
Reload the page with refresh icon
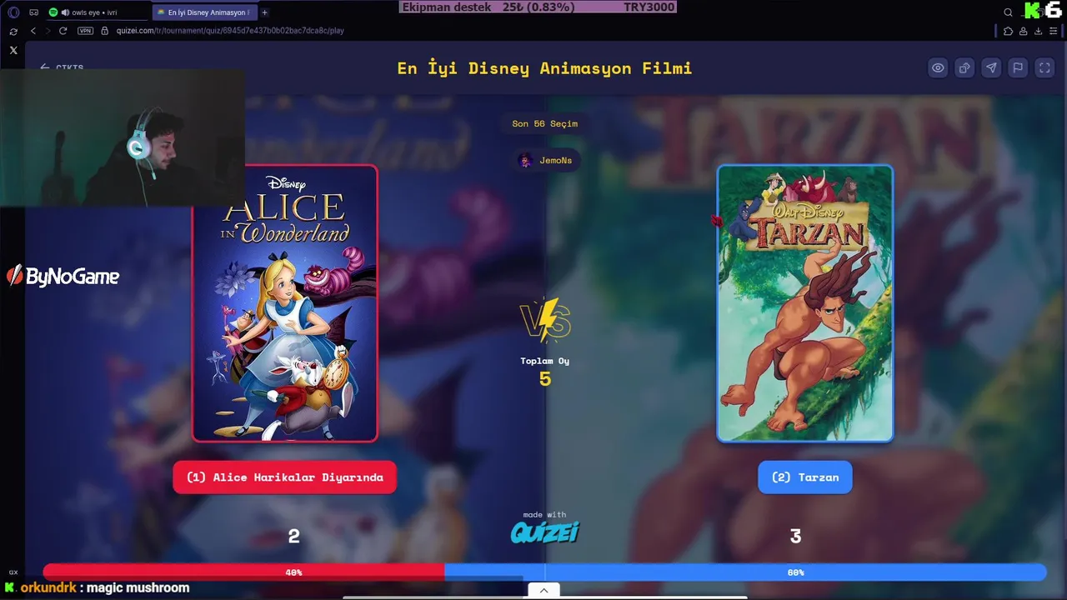click(x=63, y=31)
